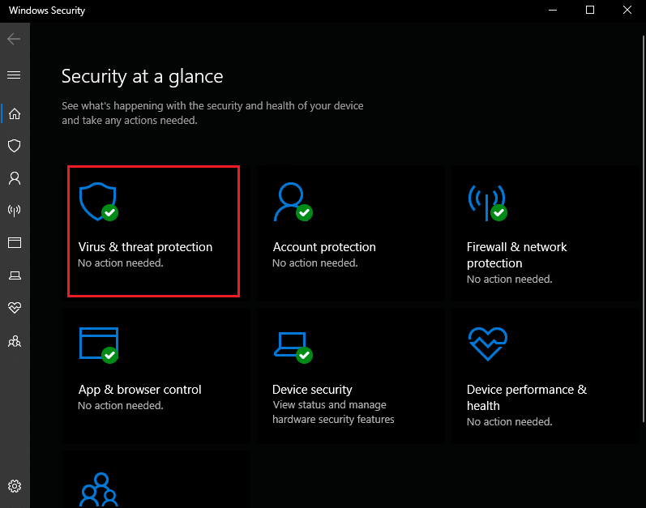Open the Virus & threat protection tile

click(153, 231)
